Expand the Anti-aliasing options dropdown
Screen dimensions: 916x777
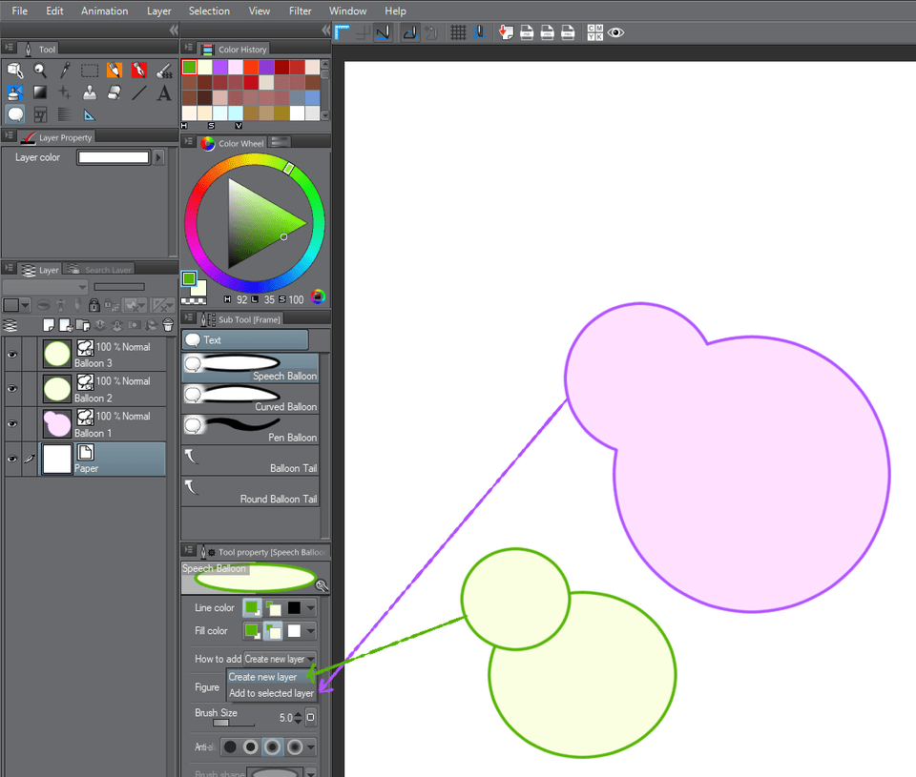point(311,747)
